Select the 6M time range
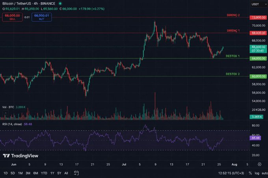Screen dimensions: 268x178 [35, 173]
